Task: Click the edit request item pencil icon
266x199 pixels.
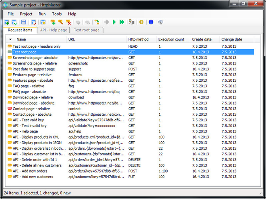Action: (x=60, y=22)
